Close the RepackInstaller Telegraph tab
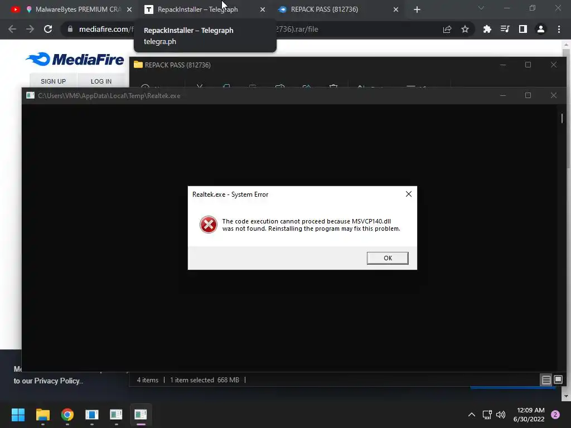This screenshot has width=571, height=428. [263, 9]
